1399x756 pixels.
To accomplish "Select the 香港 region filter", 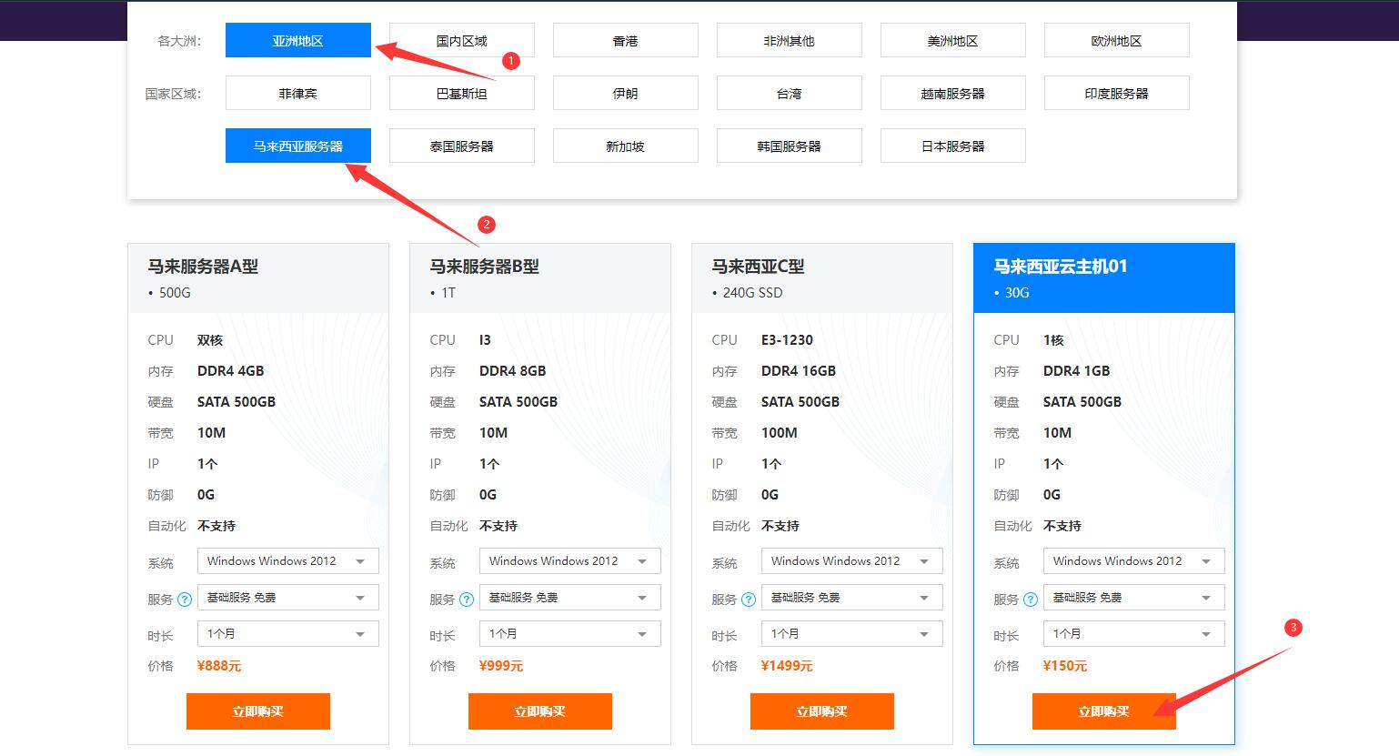I will coord(625,40).
